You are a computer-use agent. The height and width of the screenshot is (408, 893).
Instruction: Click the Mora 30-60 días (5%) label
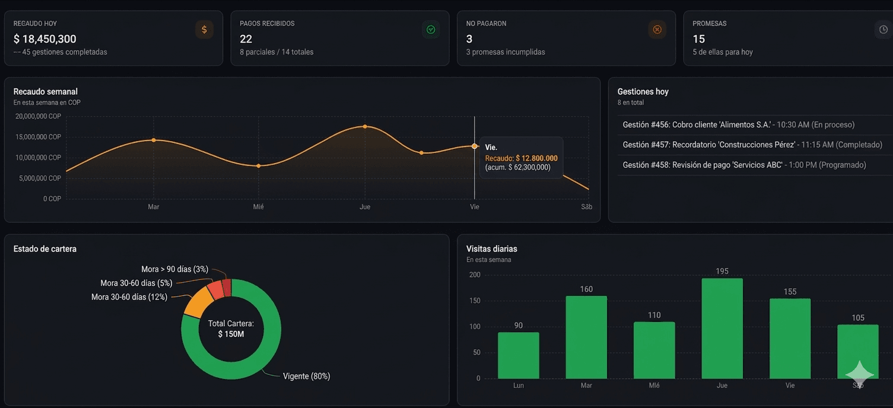tap(135, 283)
